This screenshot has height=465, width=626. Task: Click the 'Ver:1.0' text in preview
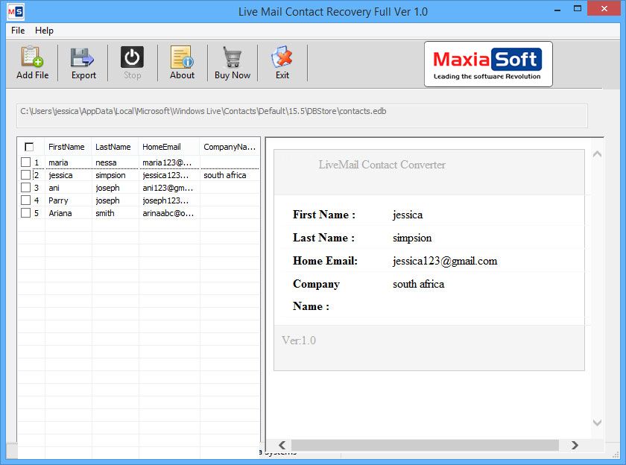pyautogui.click(x=299, y=341)
